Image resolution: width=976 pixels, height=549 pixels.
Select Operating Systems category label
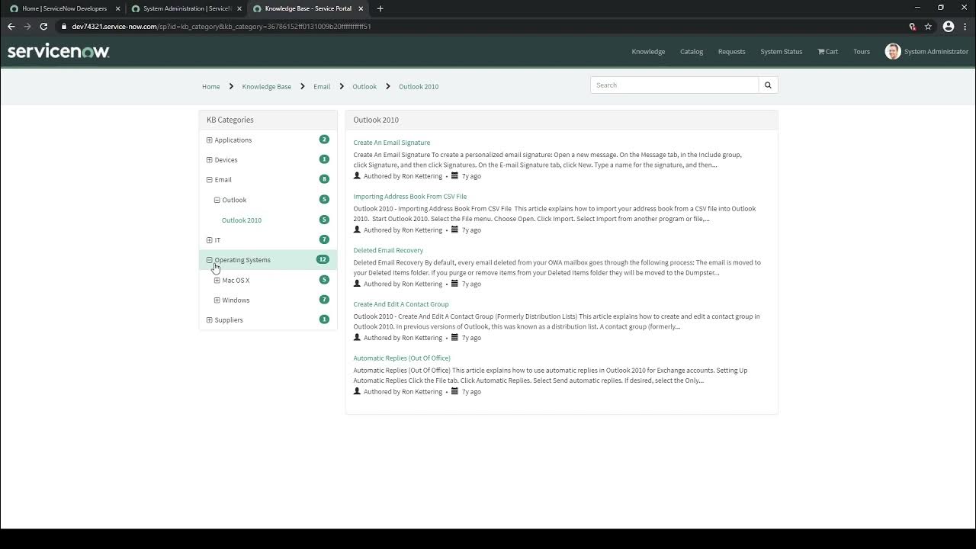(x=242, y=260)
